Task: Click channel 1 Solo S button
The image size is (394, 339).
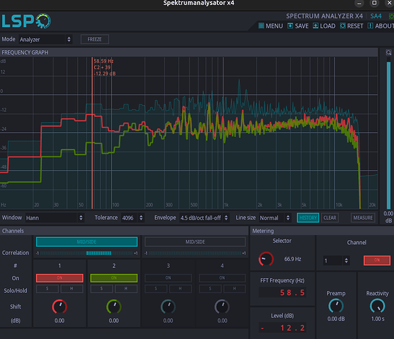Action: (47, 289)
